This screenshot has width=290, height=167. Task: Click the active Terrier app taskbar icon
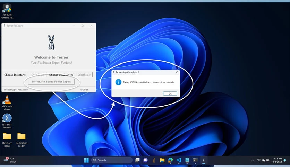[x=204, y=160]
